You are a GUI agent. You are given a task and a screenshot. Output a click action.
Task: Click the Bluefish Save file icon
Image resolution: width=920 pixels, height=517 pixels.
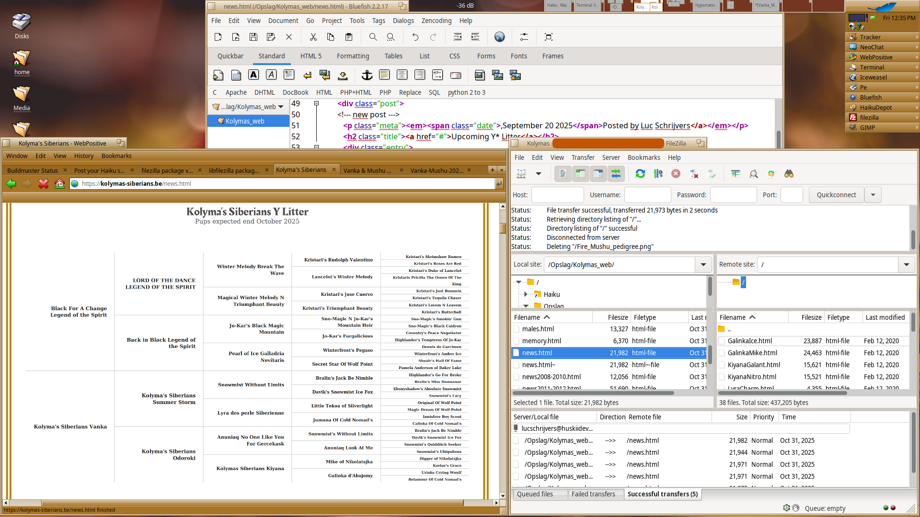[253, 37]
